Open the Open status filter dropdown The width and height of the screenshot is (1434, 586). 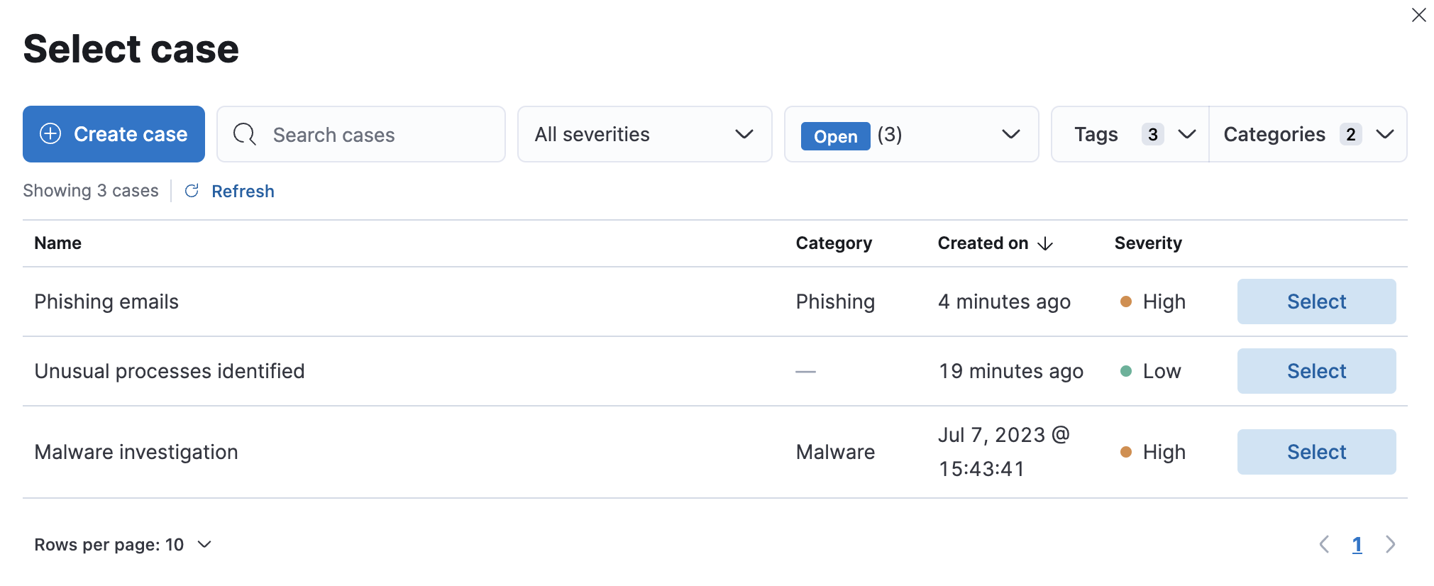pos(911,134)
